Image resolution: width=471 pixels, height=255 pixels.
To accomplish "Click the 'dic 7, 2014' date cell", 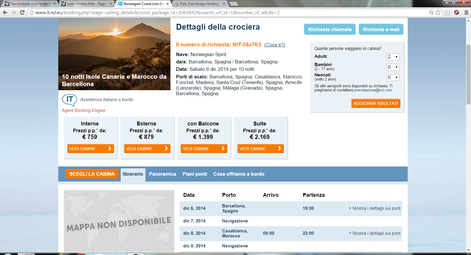I will point(194,221).
